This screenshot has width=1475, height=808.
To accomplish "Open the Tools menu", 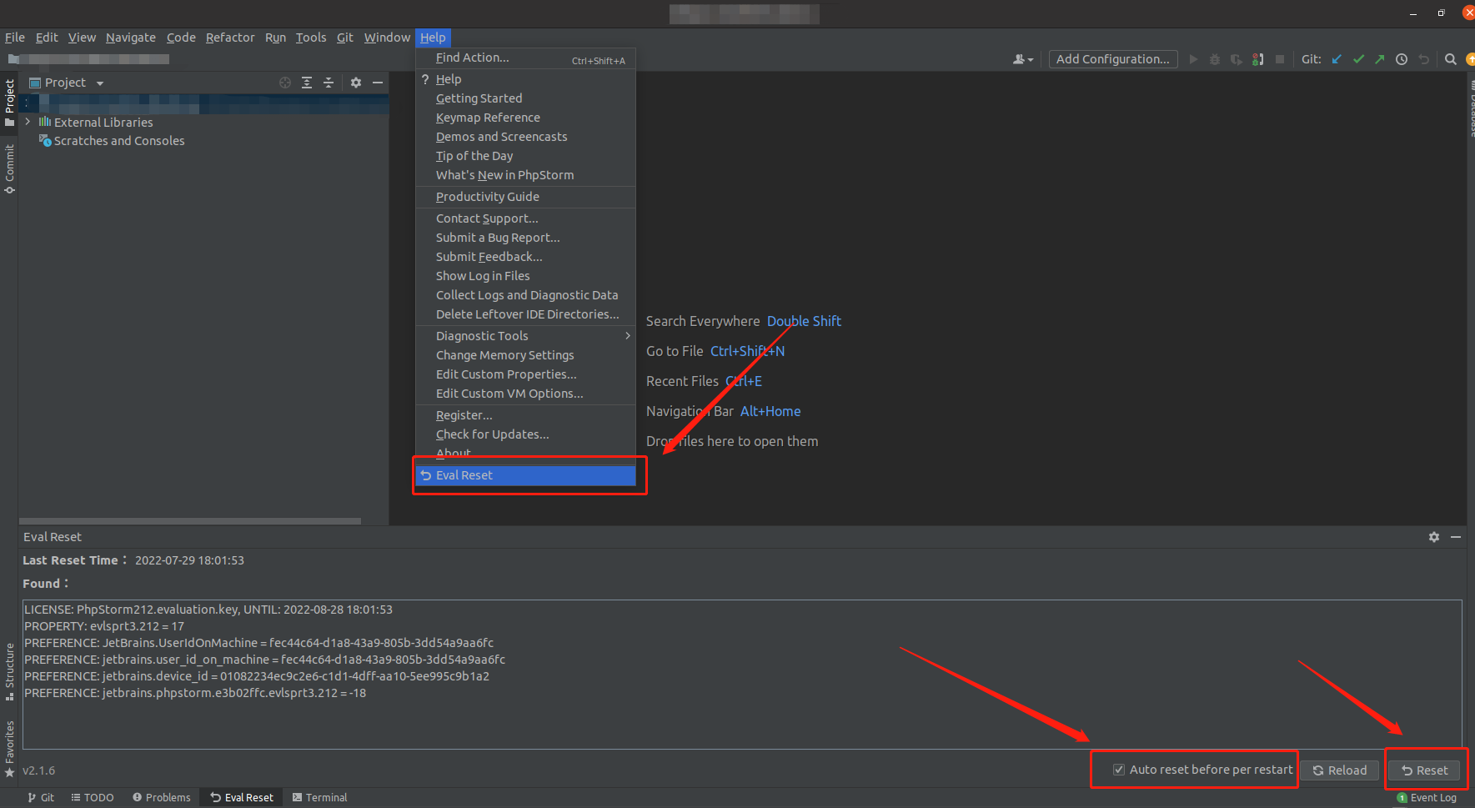I will (311, 38).
